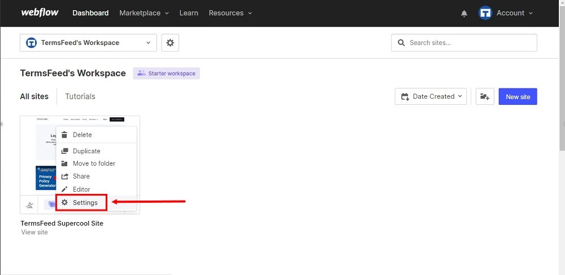Image resolution: width=565 pixels, height=275 pixels.
Task: Expand the Marketplace menu
Action: pyautogui.click(x=144, y=13)
